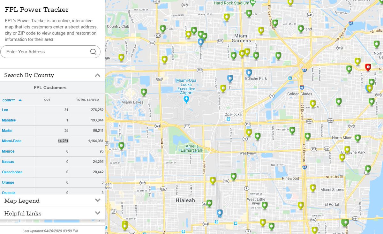Viewport: 383px width, 234px height.
Task: Open the Okeechobee county link
Action: click(x=12, y=172)
